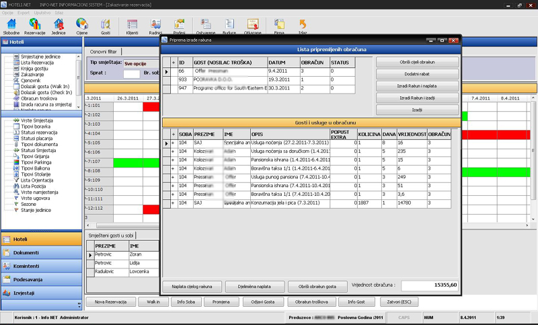Screen dimensions: 538x325
Task: Click Vrijednost obračuna value field
Action: pos(430,285)
